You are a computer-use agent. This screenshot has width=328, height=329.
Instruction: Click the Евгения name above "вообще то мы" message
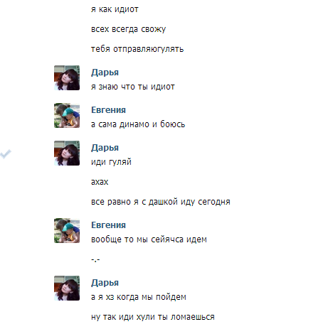click(x=108, y=225)
